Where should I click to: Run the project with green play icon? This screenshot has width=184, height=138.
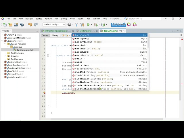tap(88, 24)
